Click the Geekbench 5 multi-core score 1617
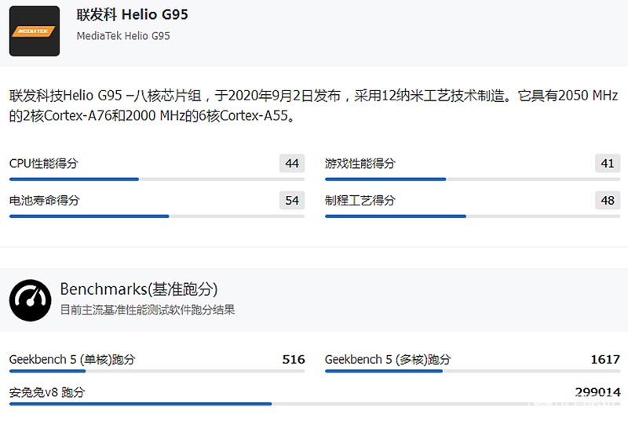Viewport: 628px width, 425px height. [x=605, y=359]
